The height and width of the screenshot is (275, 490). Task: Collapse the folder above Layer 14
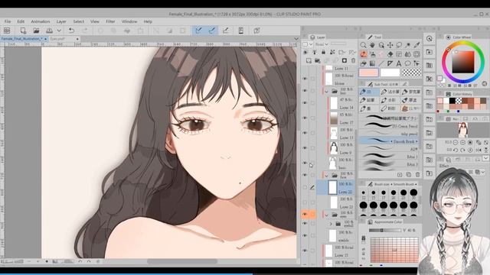[327, 92]
